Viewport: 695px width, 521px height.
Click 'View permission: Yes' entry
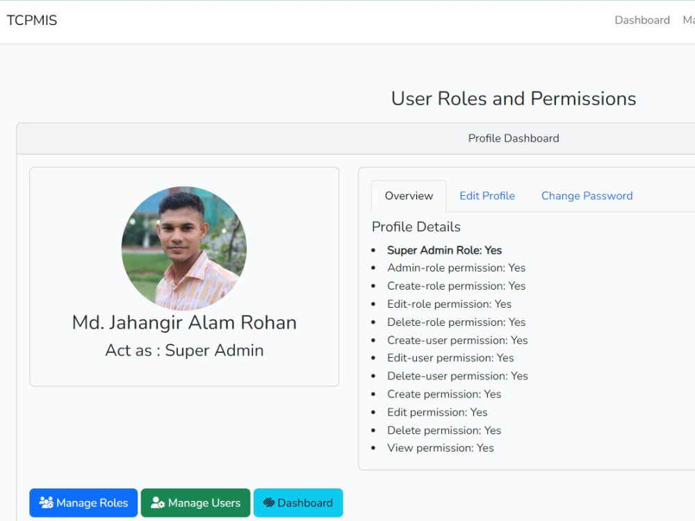440,448
